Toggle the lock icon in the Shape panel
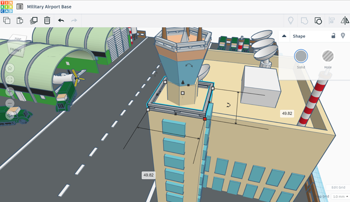 point(333,36)
